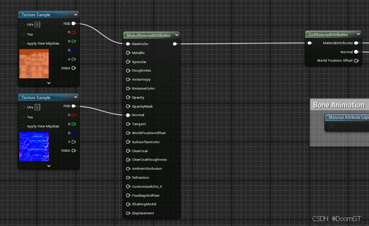Click Roughness input pin on MakeMaterialAttributes
Screen dimensions: 369x226
(x=128, y=71)
